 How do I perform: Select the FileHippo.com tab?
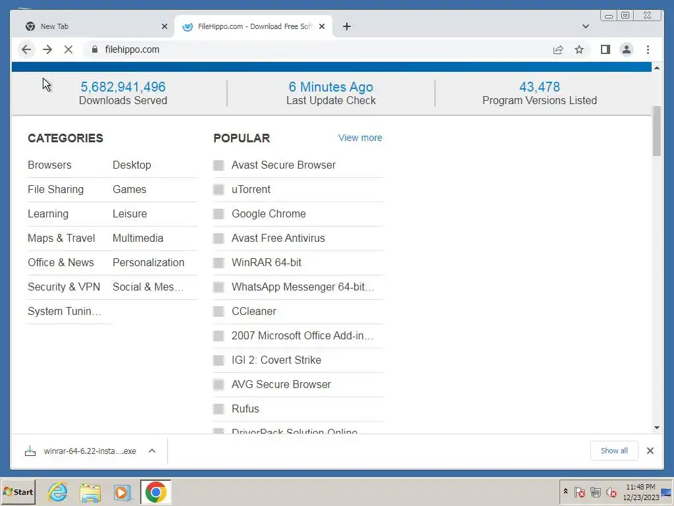point(253,26)
